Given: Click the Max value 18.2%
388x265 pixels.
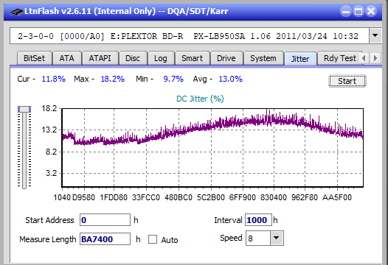Looking at the screenshot, I should (x=113, y=79).
